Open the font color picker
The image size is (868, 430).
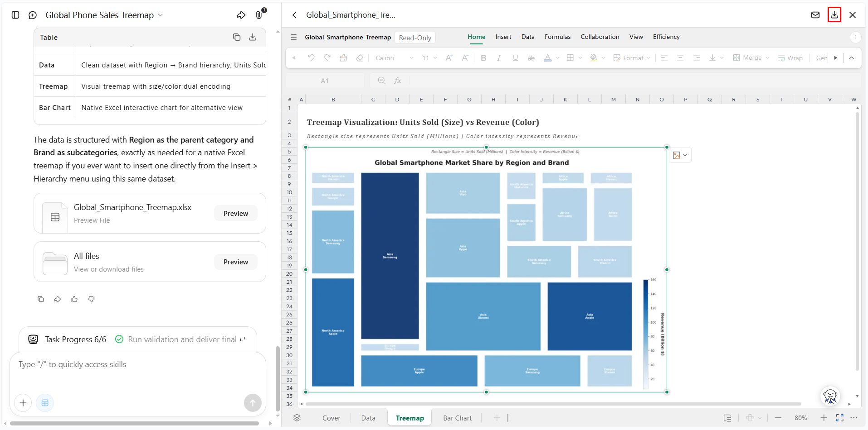point(548,58)
